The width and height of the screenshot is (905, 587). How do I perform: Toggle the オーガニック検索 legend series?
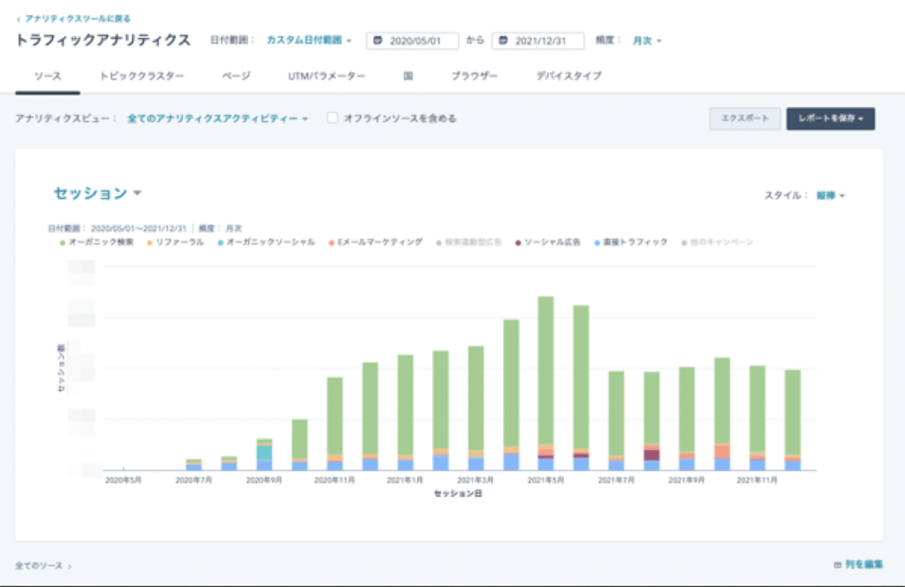click(97, 242)
